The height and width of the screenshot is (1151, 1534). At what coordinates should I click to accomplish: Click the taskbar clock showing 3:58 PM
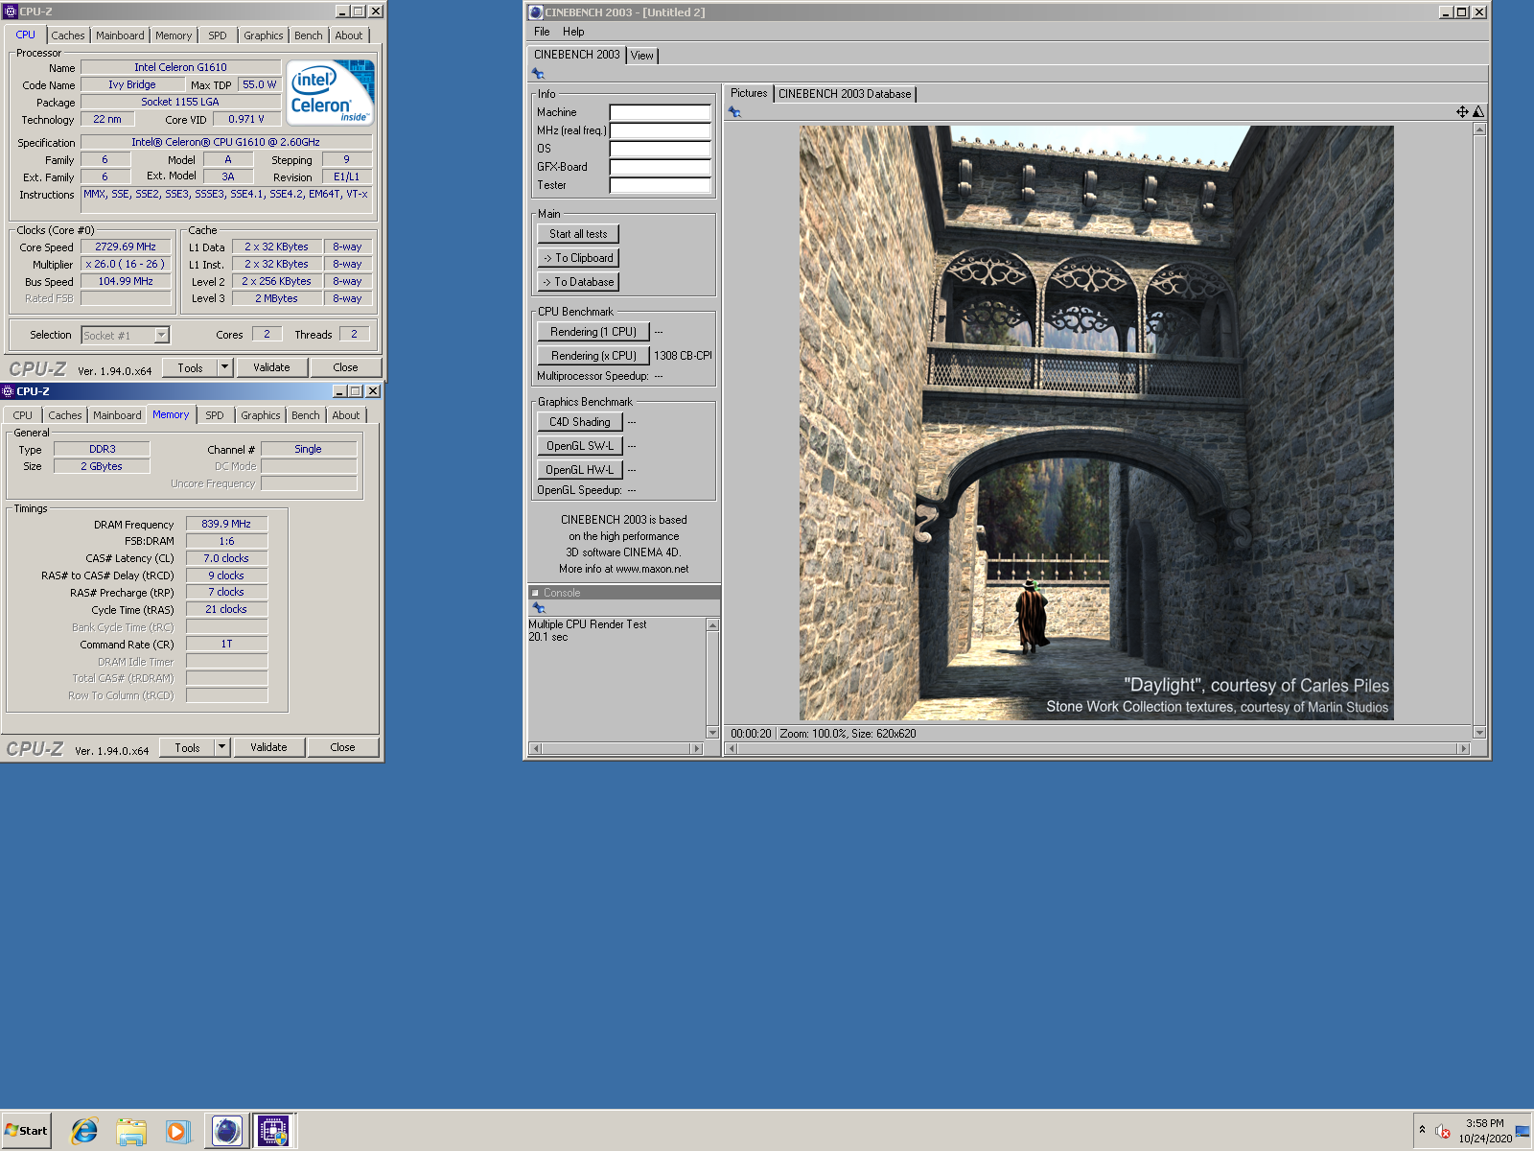[1484, 1123]
